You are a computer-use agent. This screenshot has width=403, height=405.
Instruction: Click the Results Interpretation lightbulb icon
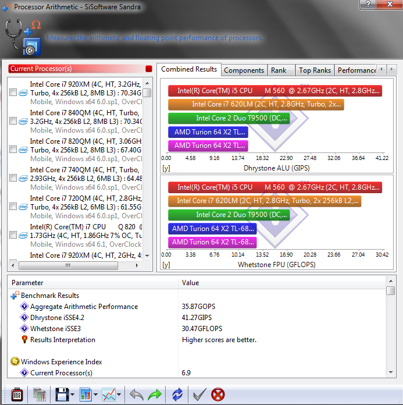pyautogui.click(x=24, y=339)
